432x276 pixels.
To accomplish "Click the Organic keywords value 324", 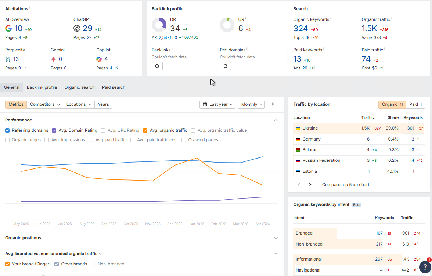I will (300, 29).
